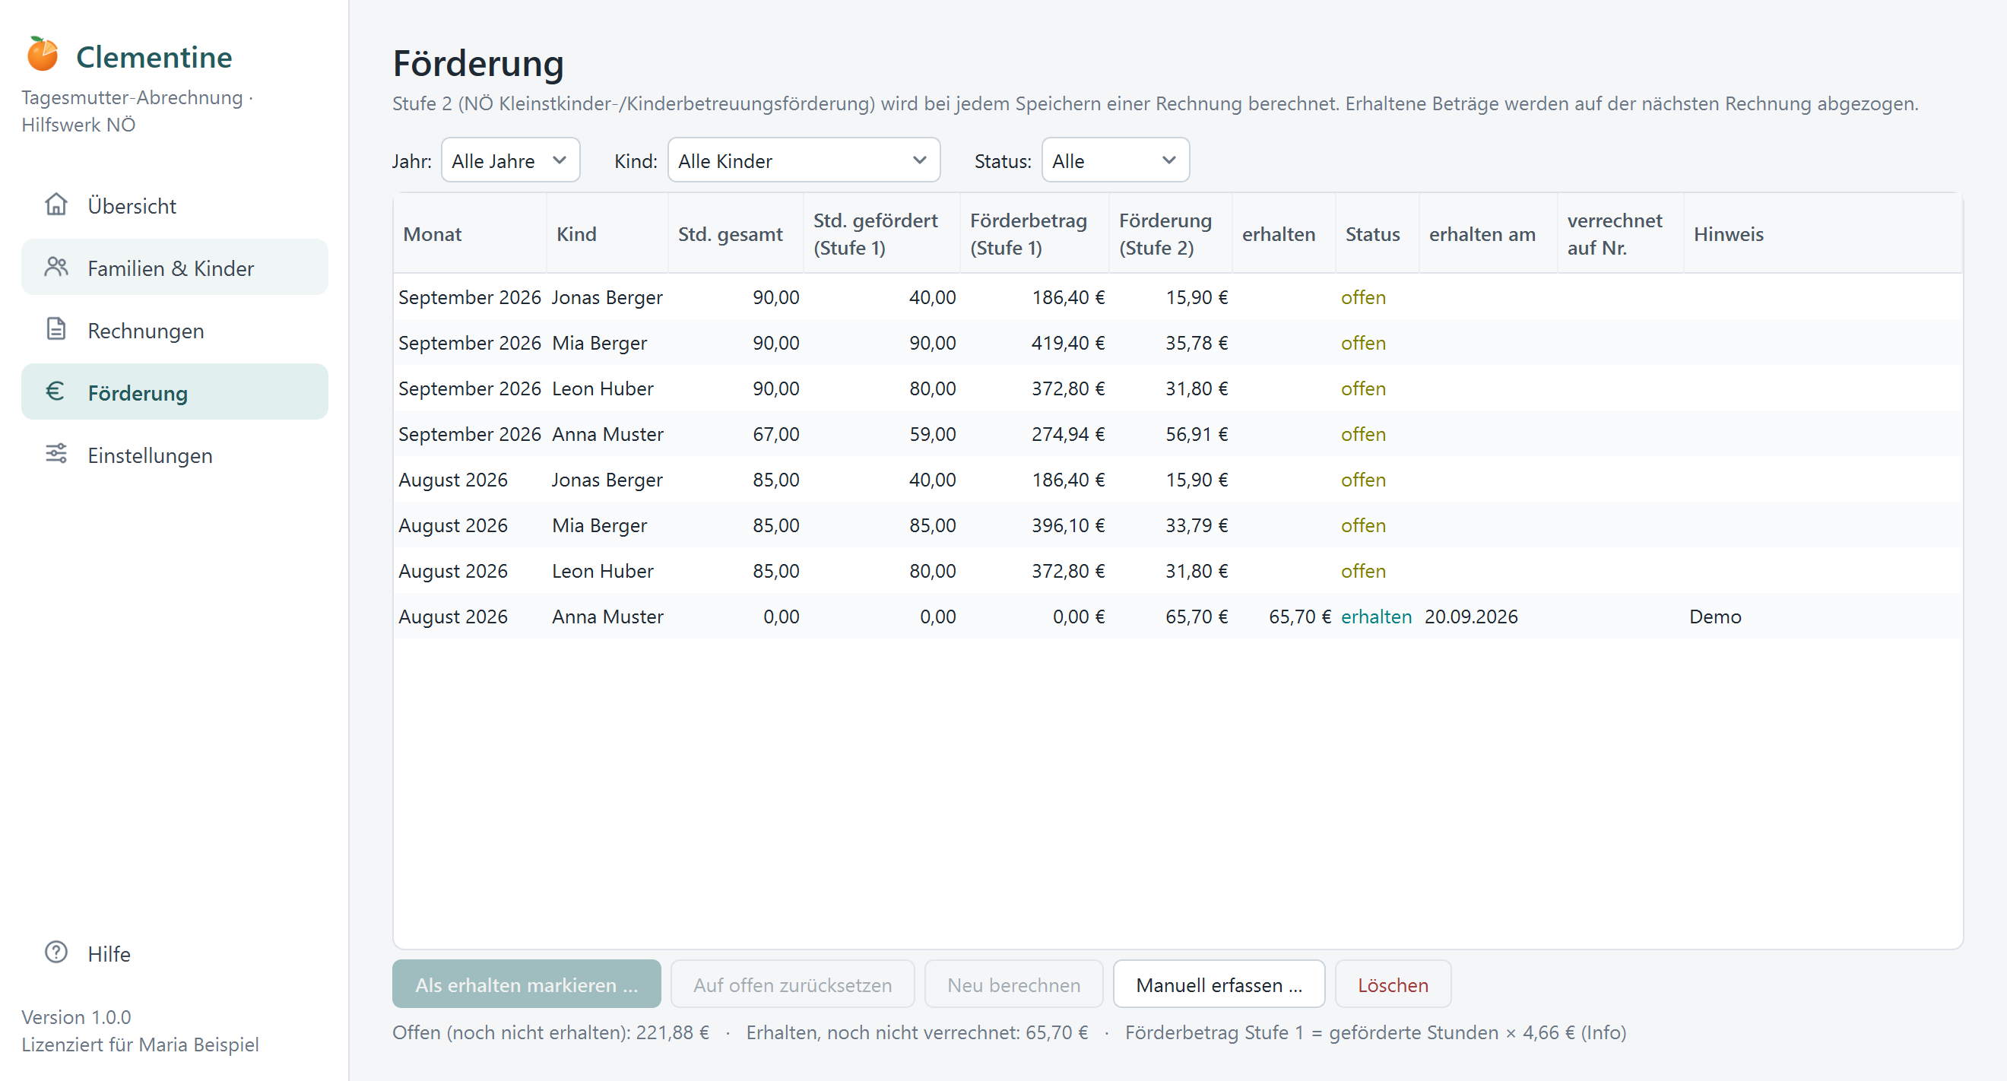Select September 2026 Jonas Berger row
Viewport: 2007px width, 1081px height.
(1178, 296)
